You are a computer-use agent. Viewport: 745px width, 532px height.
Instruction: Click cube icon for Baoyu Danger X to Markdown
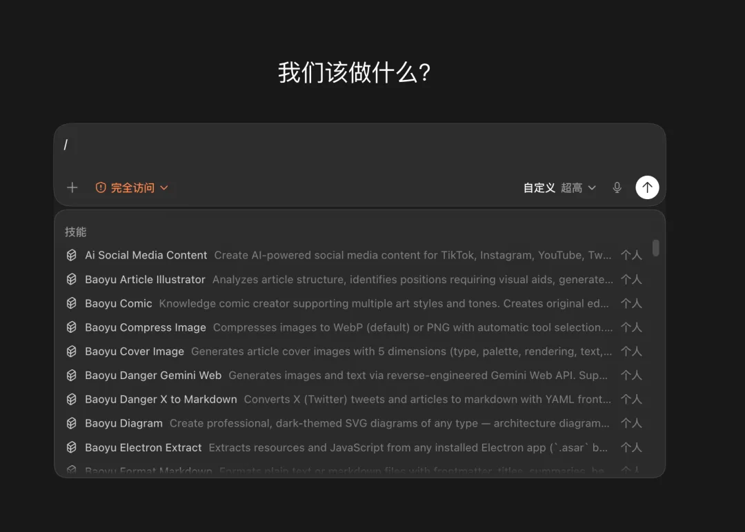[x=71, y=399]
